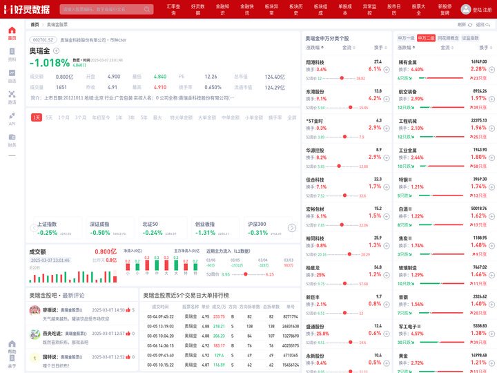Click the plus icon for 航空装备 sector

(x=491, y=99)
